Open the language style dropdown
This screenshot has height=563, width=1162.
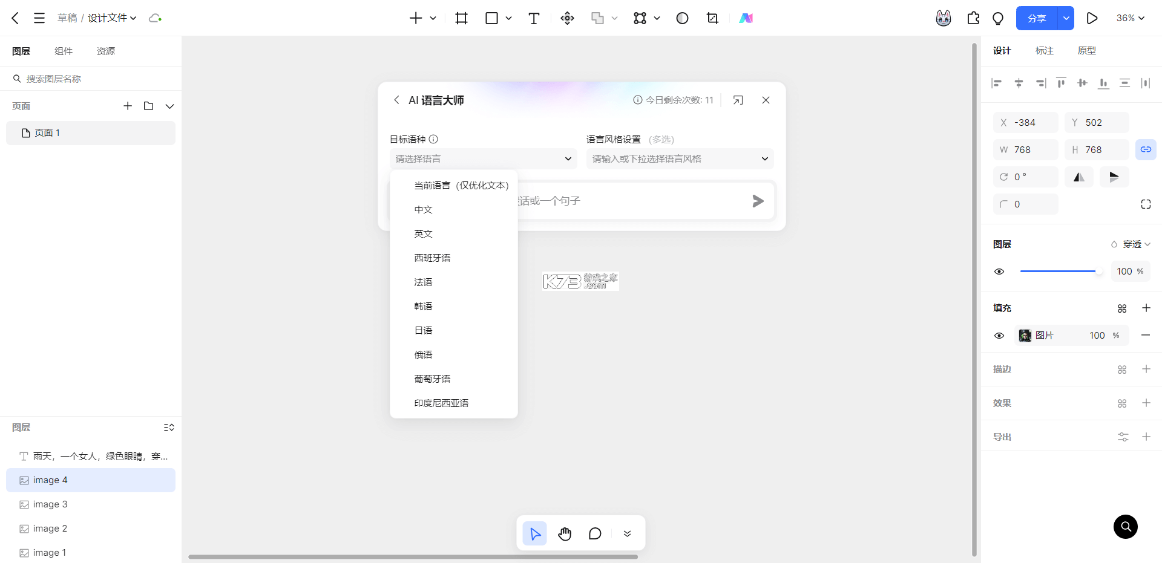coord(680,158)
